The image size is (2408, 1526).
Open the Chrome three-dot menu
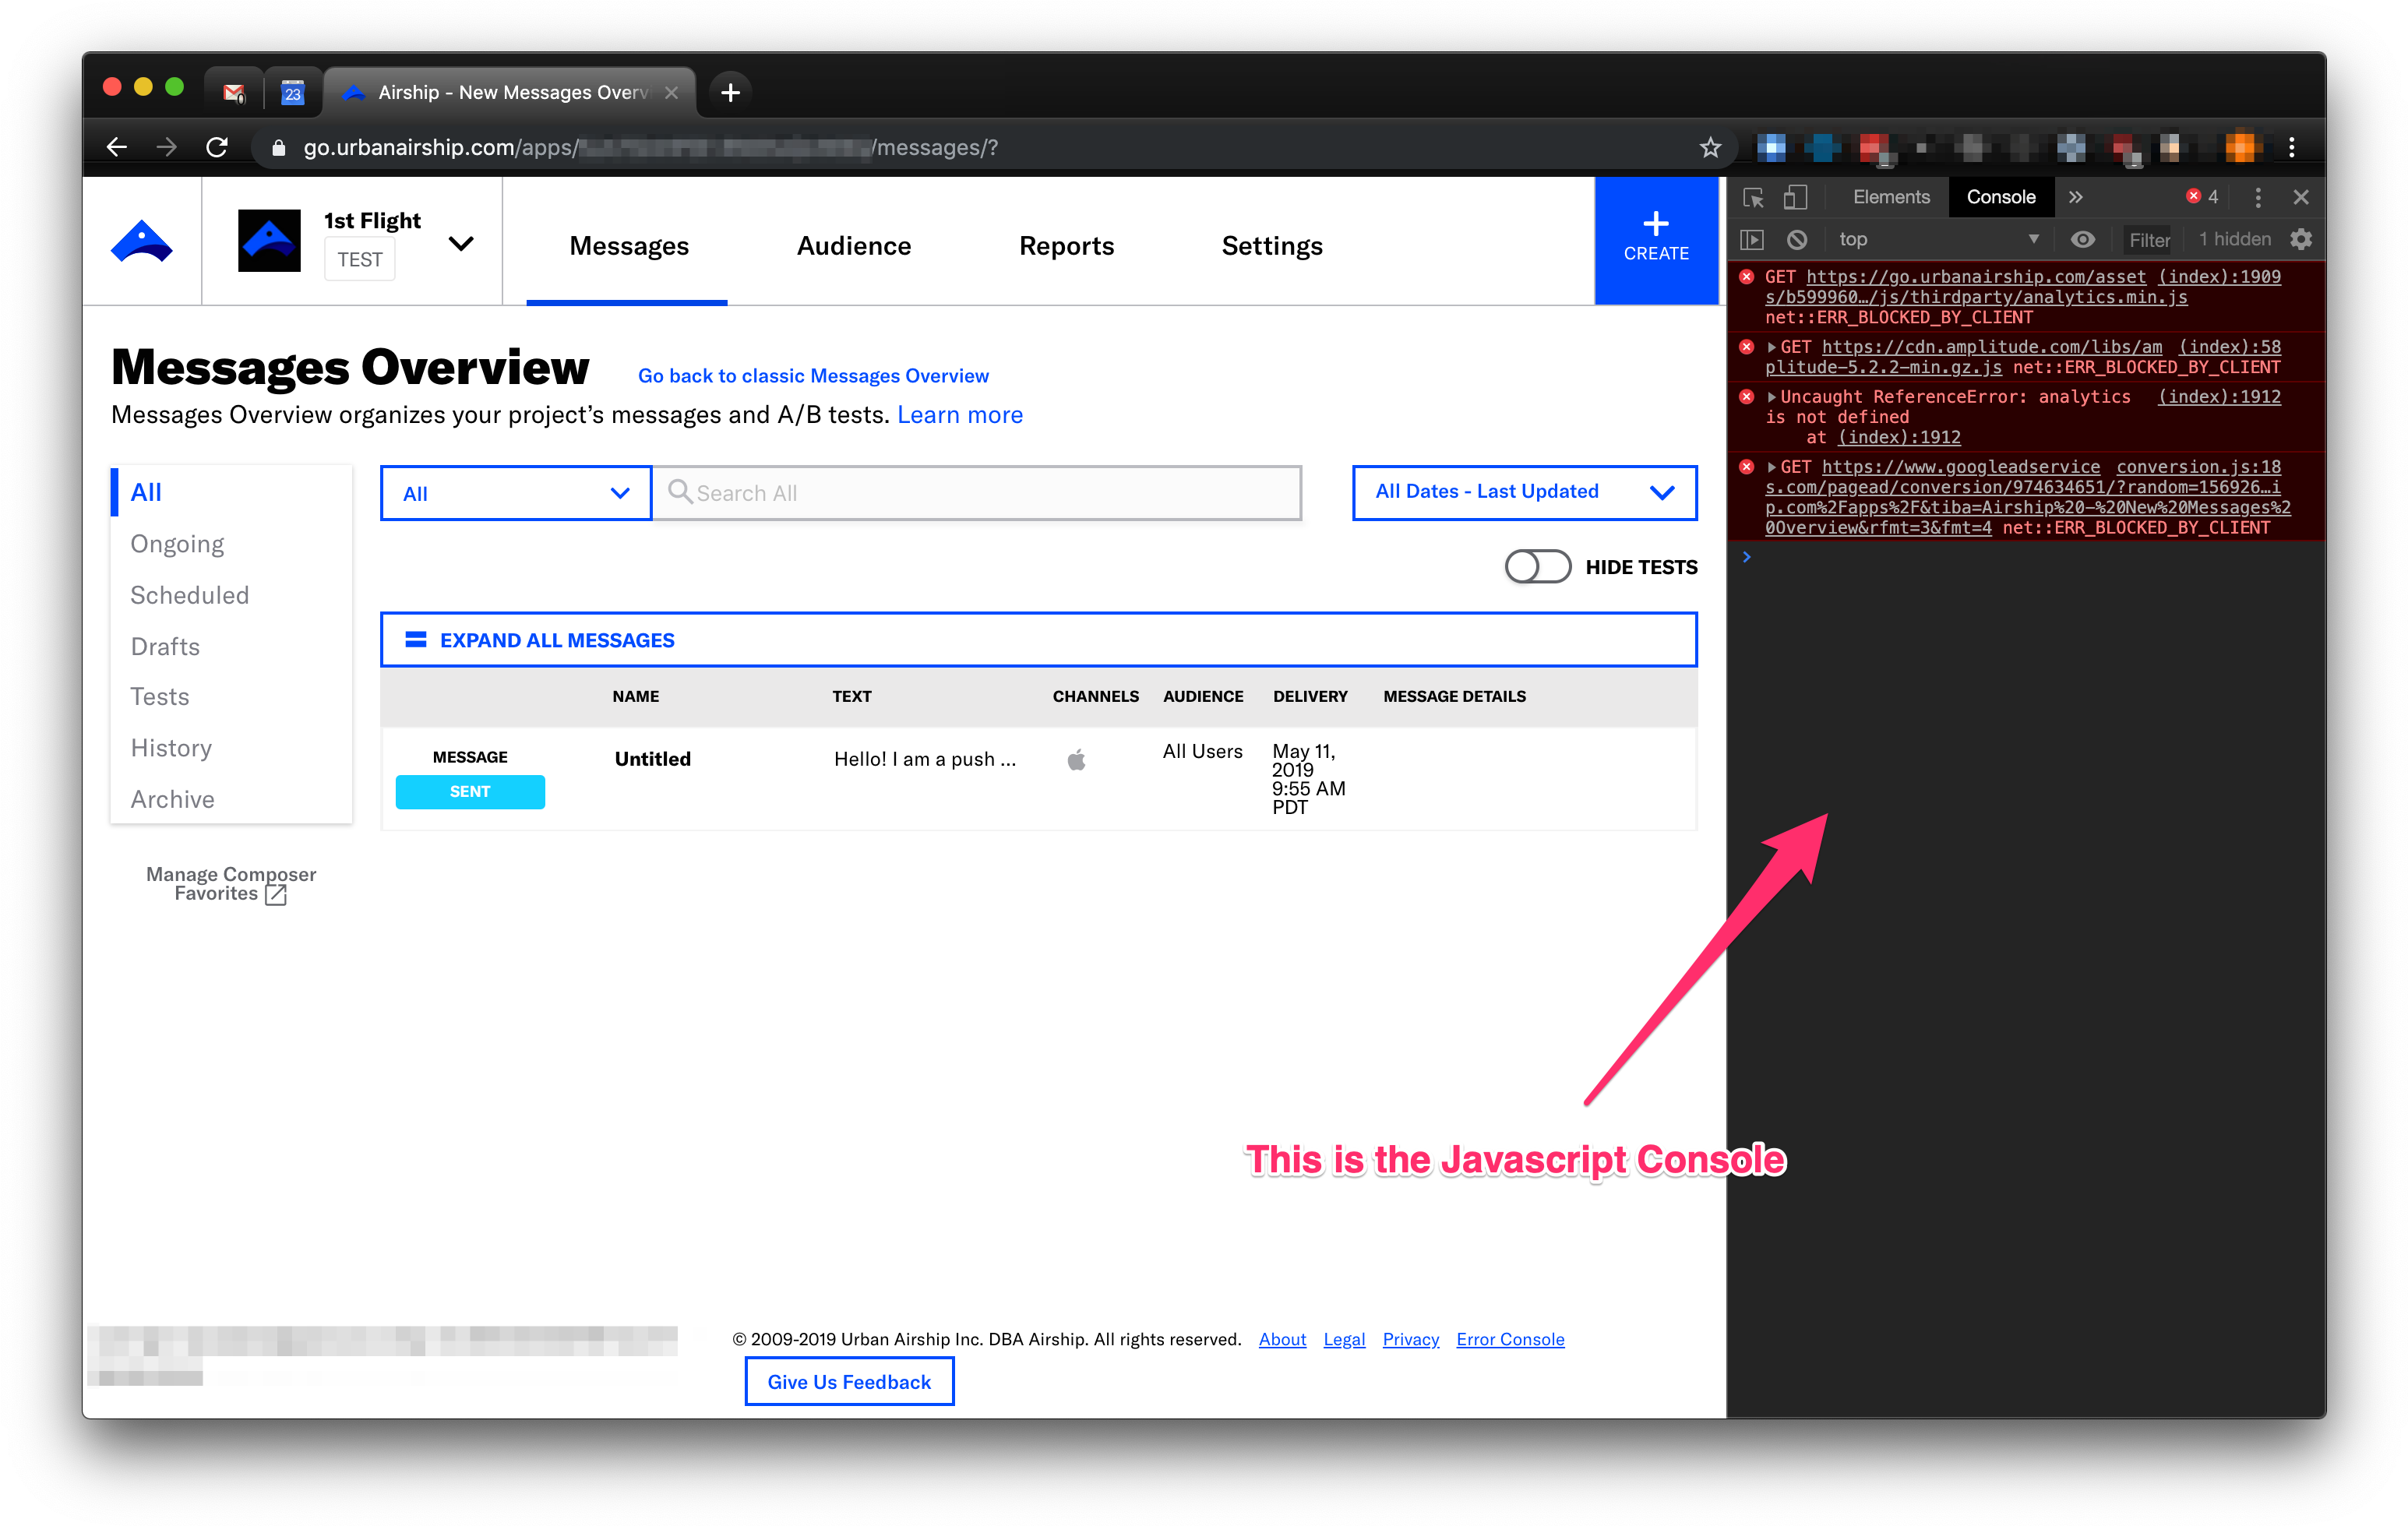pos(2292,147)
